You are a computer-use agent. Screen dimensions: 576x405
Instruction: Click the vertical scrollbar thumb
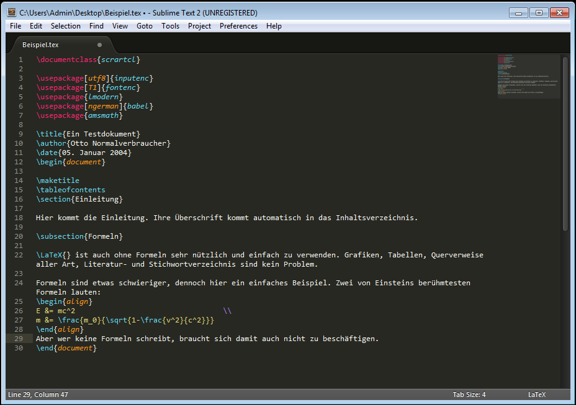pyautogui.click(x=565, y=143)
